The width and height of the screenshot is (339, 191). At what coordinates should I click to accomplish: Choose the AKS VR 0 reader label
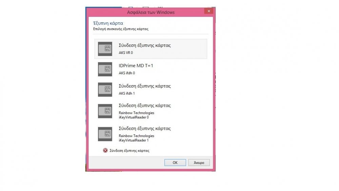[x=126, y=53]
